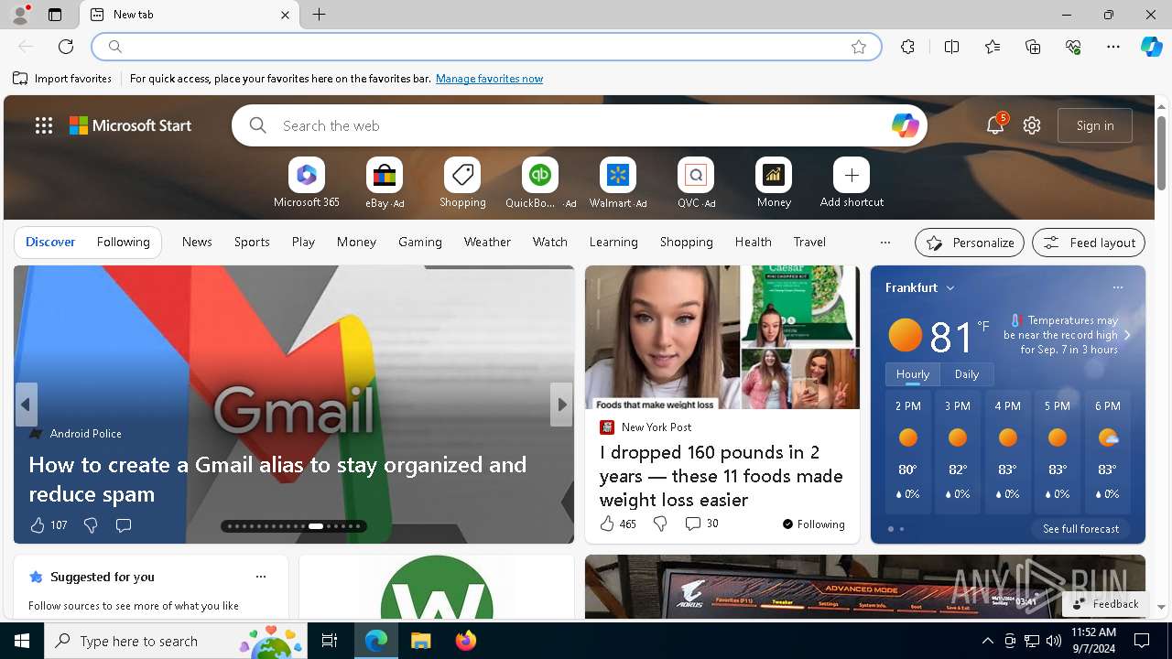1172x659 pixels.
Task: Open the News category
Action: point(197,243)
